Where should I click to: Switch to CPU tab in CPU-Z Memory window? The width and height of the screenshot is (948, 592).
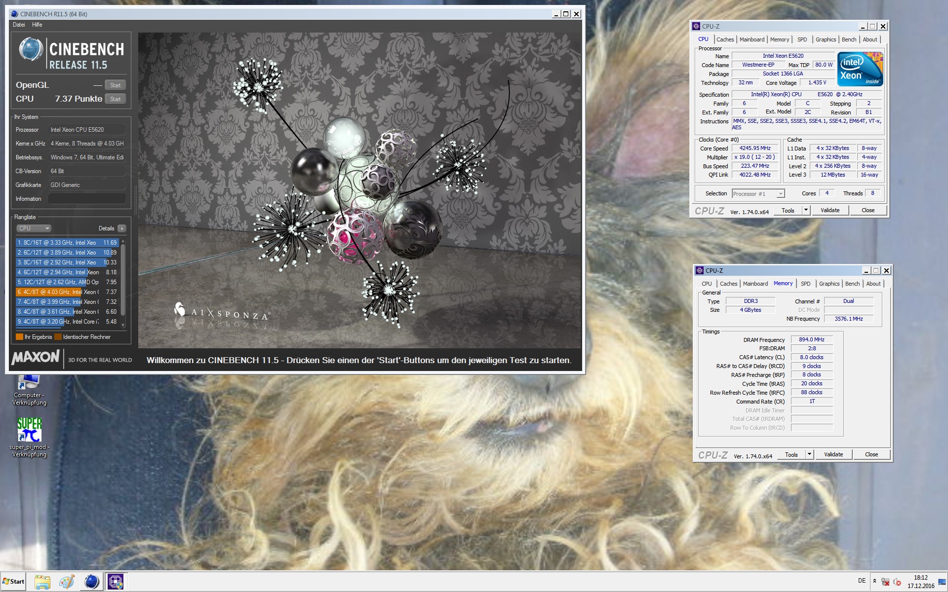707,284
